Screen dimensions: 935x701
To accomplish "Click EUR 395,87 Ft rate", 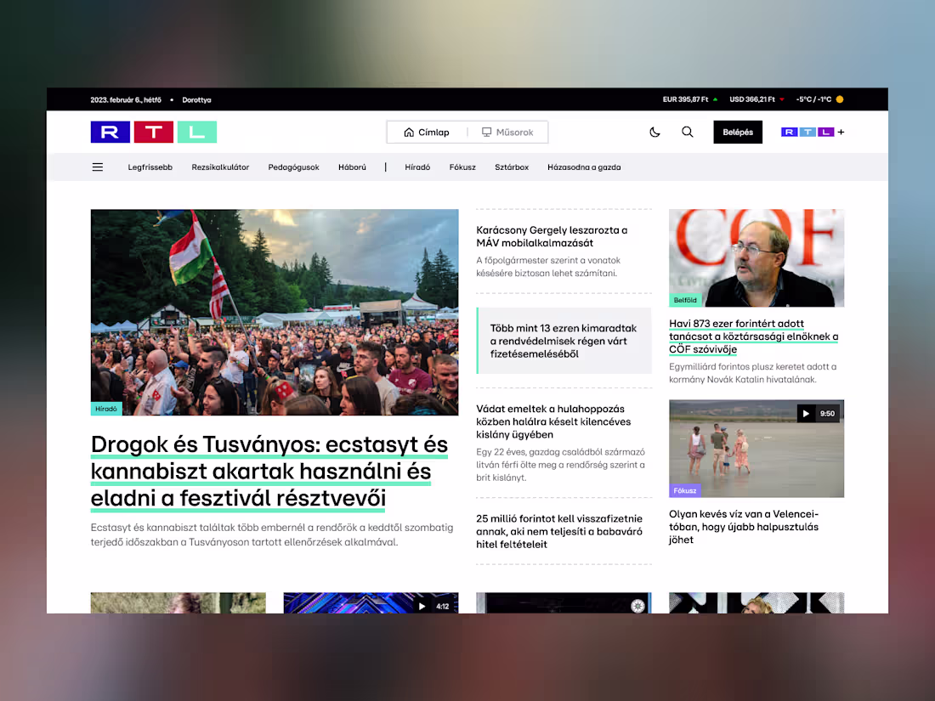I will point(685,99).
